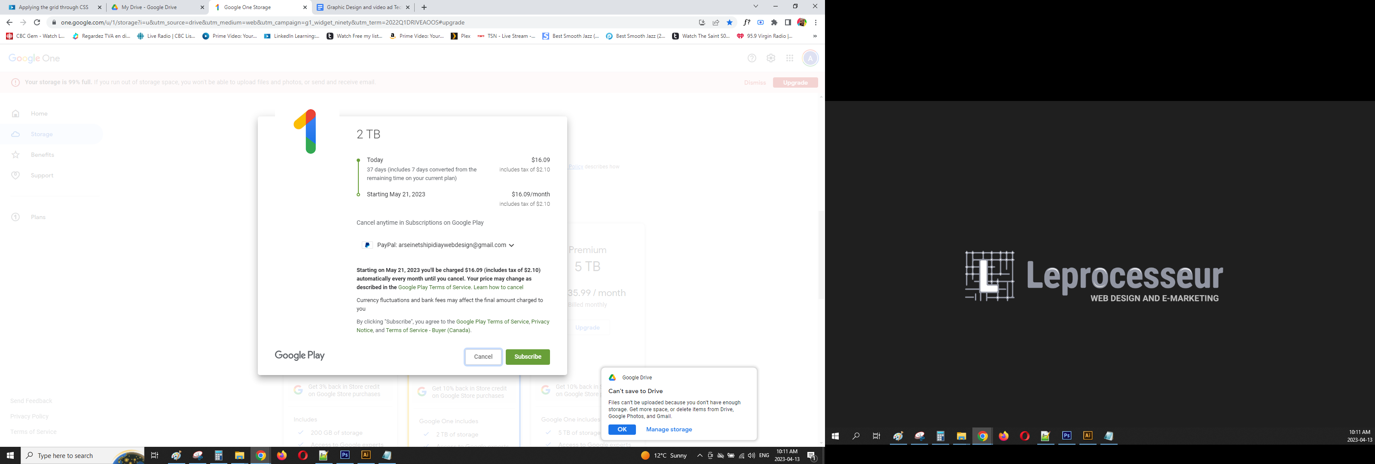Open Learn how to cancel link
The image size is (1375, 464).
coord(498,287)
